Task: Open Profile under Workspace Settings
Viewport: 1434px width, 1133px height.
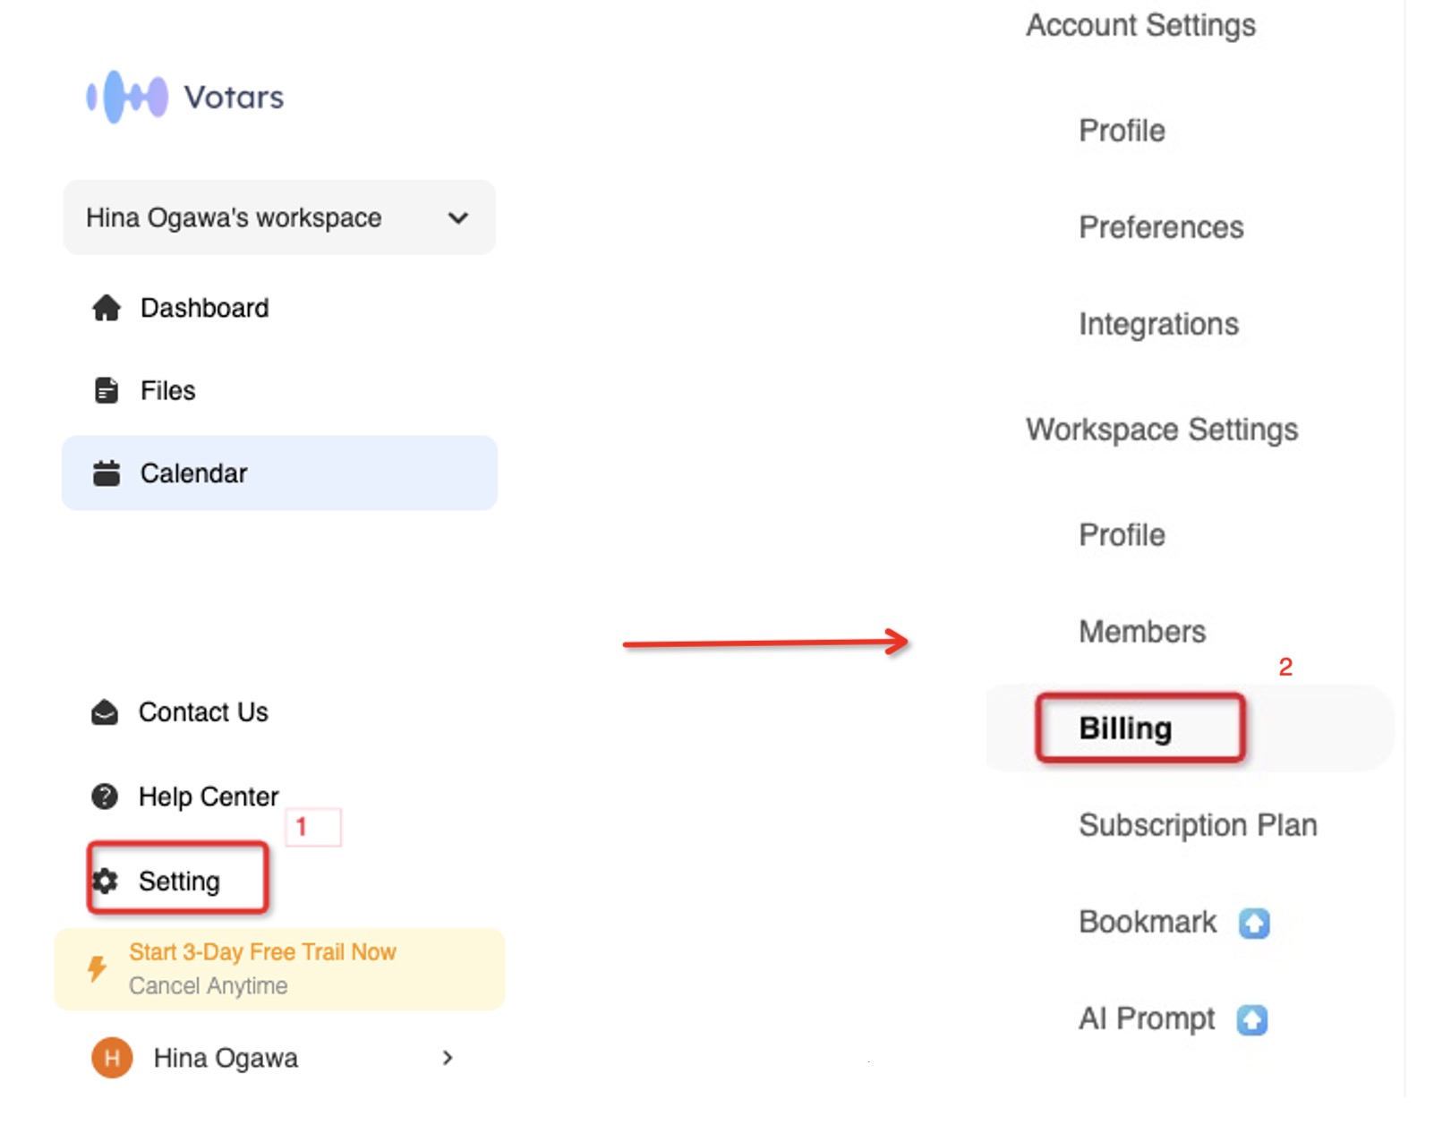Action: pos(1122,535)
